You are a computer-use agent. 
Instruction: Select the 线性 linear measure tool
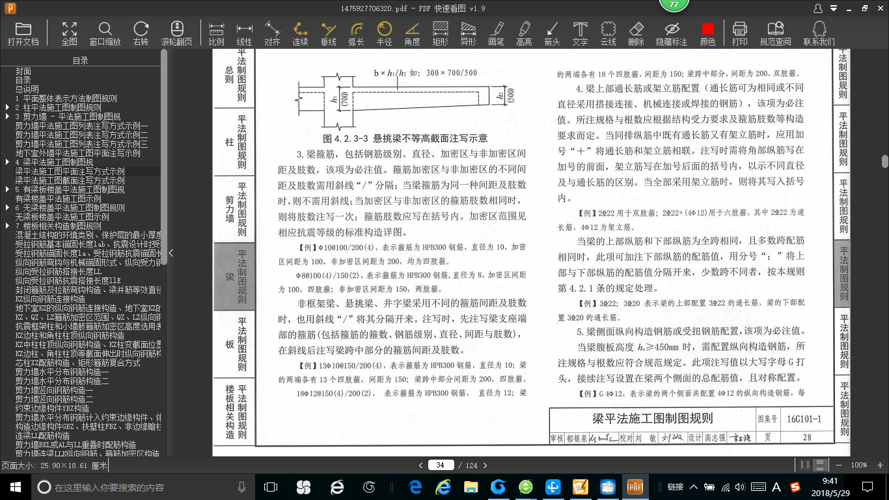point(244,33)
